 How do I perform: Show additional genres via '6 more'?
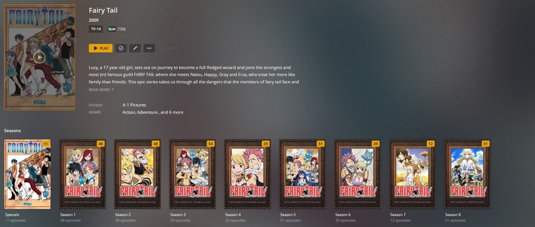(x=176, y=112)
